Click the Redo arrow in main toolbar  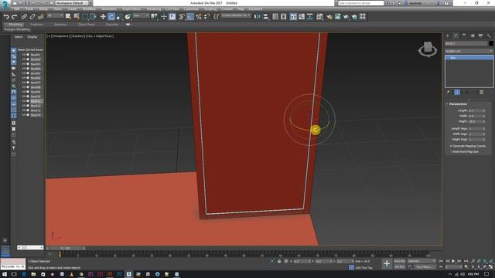(x=14, y=17)
